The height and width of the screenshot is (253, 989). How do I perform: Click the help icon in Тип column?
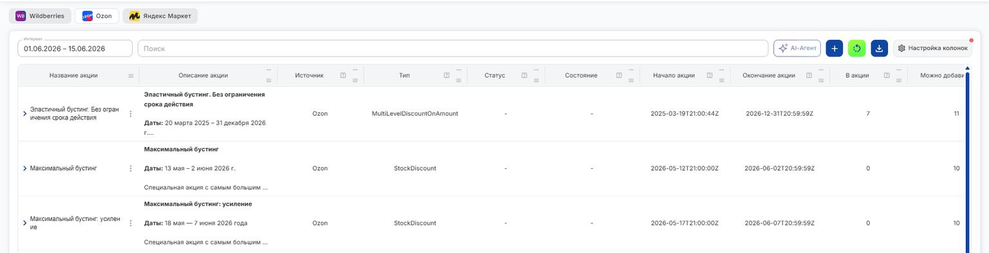click(446, 75)
